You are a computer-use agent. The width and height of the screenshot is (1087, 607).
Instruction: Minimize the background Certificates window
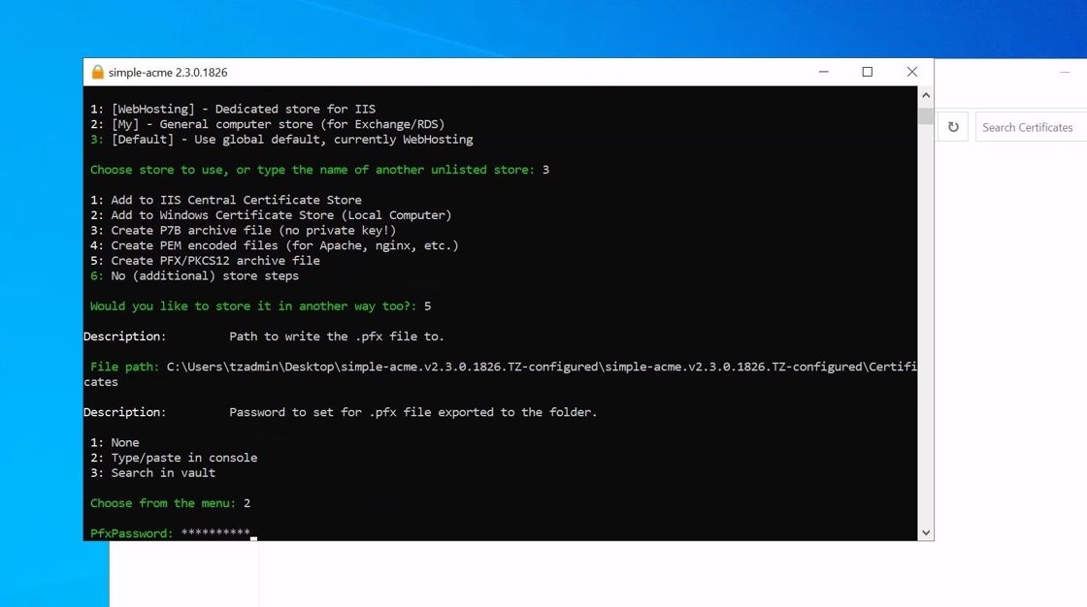1065,72
